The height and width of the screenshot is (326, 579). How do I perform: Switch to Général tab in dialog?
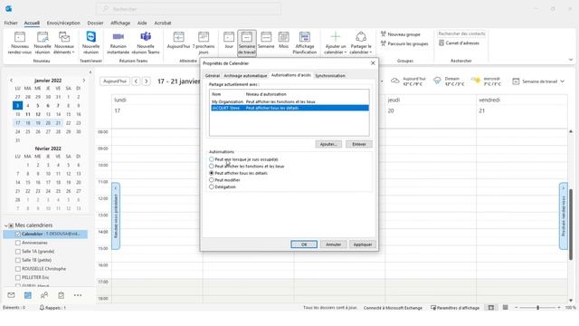tap(213, 75)
